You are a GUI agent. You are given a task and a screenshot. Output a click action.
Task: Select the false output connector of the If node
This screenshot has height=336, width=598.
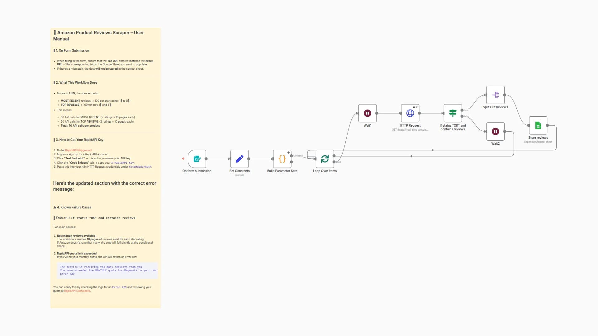[x=462, y=116]
